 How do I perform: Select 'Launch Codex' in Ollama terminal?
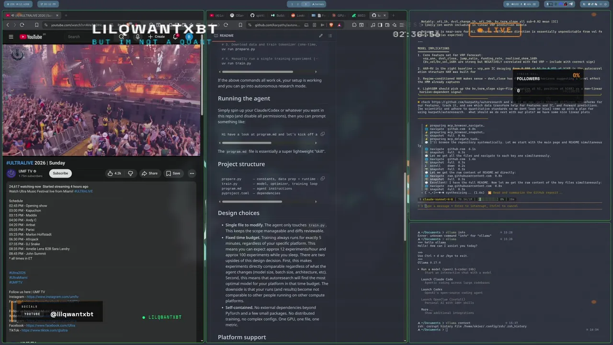[x=431, y=289]
